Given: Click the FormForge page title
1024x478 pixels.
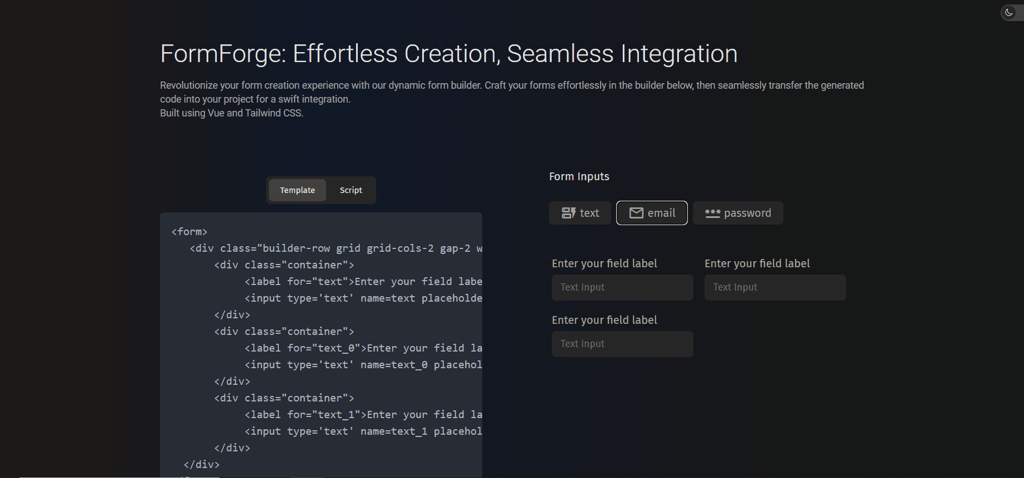Looking at the screenshot, I should tap(449, 54).
